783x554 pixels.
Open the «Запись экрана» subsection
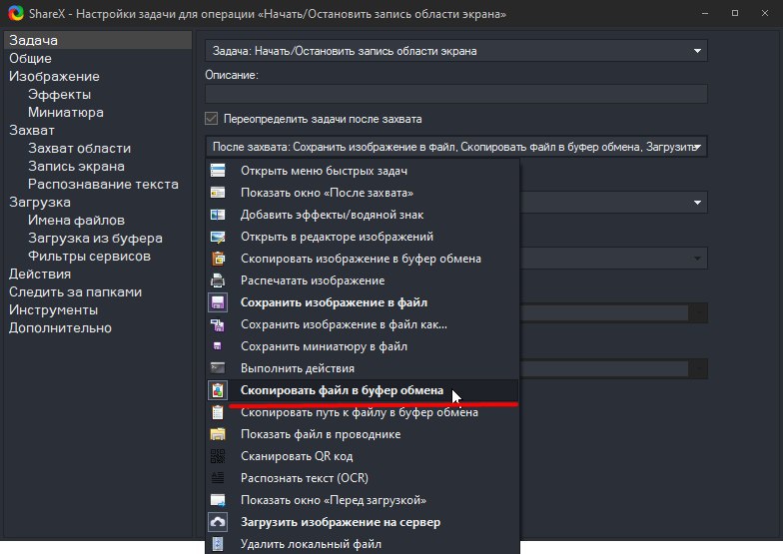click(x=76, y=166)
